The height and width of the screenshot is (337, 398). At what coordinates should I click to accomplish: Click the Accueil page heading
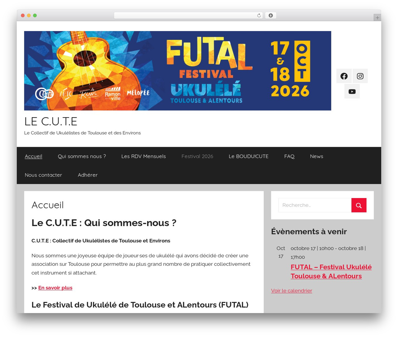pyautogui.click(x=48, y=205)
